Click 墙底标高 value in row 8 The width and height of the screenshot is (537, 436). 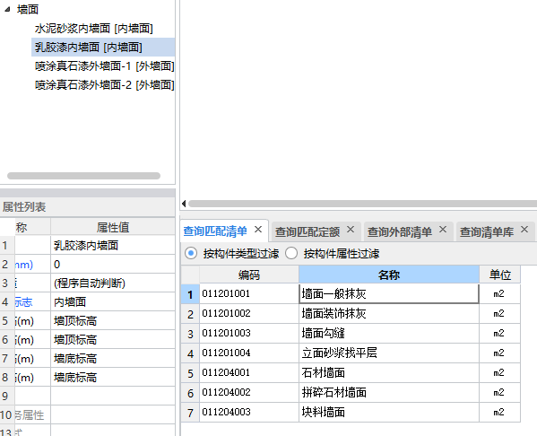point(113,378)
